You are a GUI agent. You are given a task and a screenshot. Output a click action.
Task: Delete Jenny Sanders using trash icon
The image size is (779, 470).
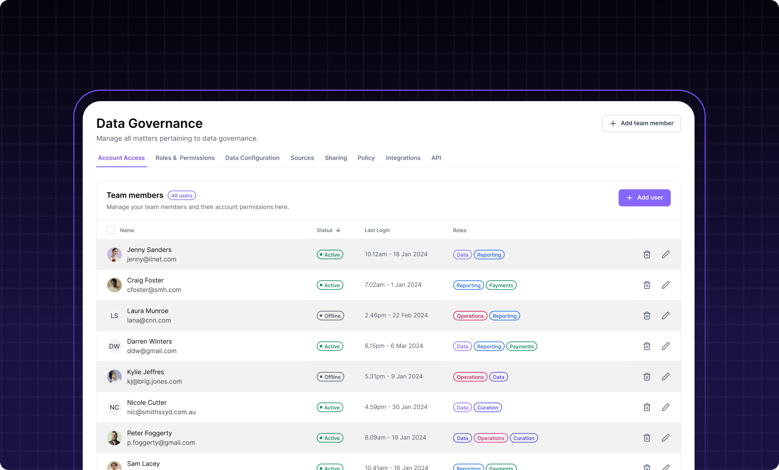(x=647, y=254)
